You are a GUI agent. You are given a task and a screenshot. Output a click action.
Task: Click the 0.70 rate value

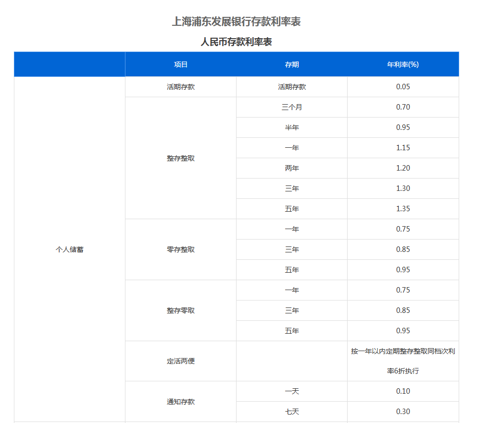point(403,107)
